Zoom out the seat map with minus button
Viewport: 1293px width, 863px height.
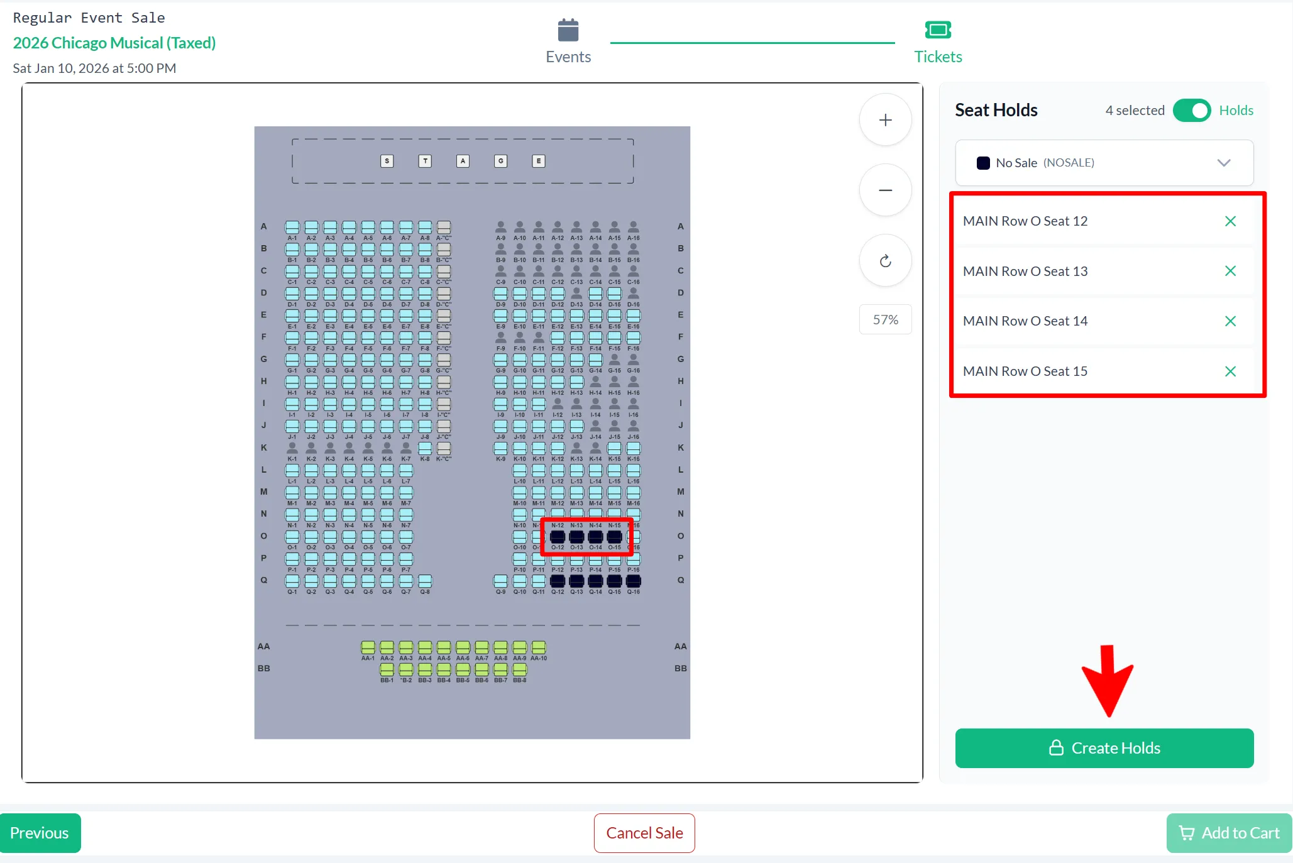pos(885,190)
